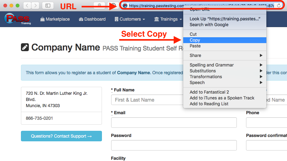Click the green fullscreen window button

(18, 6)
